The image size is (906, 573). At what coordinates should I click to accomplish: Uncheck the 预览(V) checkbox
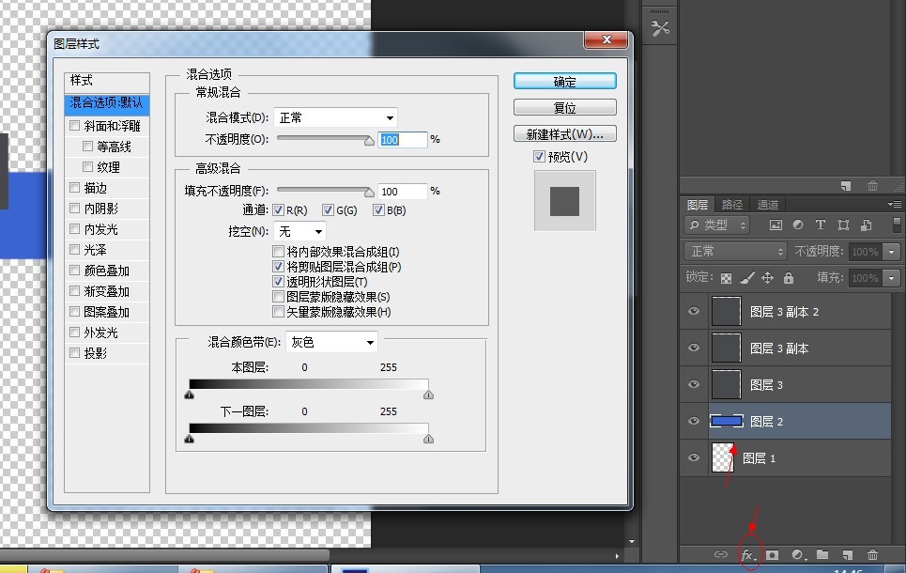(x=539, y=156)
